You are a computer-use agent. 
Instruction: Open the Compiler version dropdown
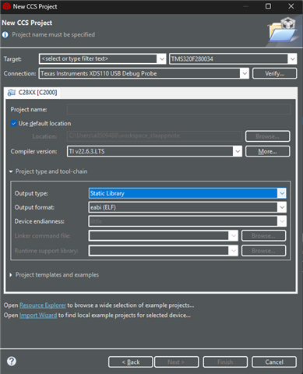pos(238,151)
